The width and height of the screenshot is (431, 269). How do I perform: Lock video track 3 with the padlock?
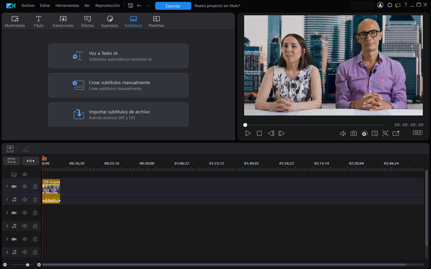point(35,239)
